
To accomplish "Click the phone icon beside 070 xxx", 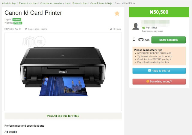I will click(134, 39).
